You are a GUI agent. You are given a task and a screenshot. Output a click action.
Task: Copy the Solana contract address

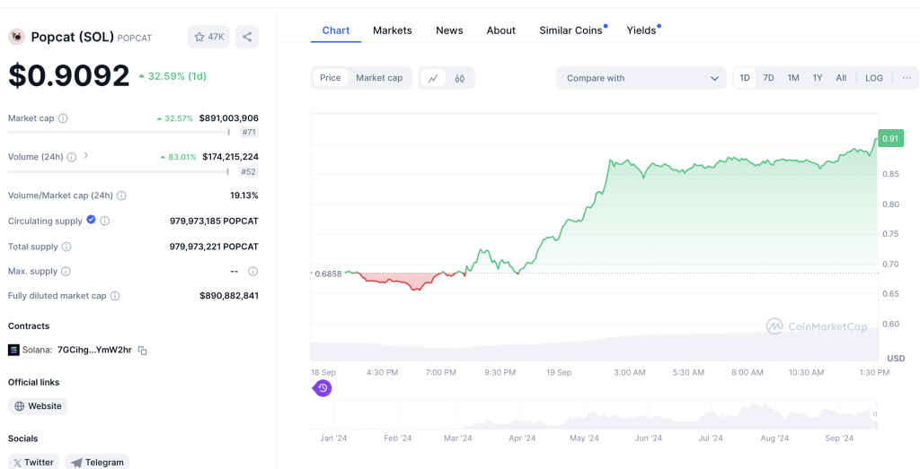coord(142,350)
